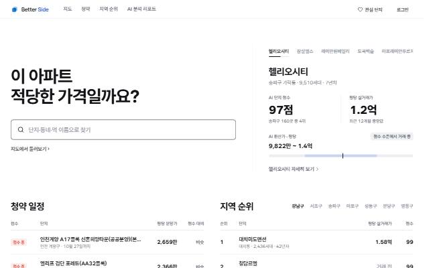This screenshot has width=429, height=268.
Task: Click the 1.58억 price cell
Action: pyautogui.click(x=383, y=242)
